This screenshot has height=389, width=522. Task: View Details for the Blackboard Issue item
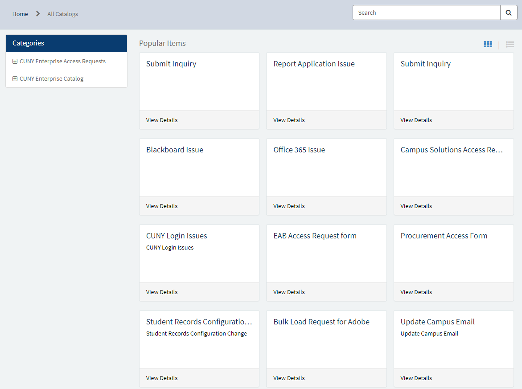(x=161, y=206)
